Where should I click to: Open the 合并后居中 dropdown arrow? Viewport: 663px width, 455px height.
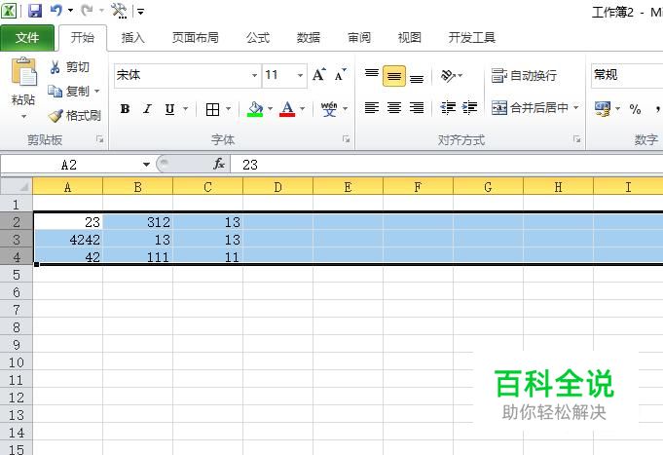[x=576, y=108]
